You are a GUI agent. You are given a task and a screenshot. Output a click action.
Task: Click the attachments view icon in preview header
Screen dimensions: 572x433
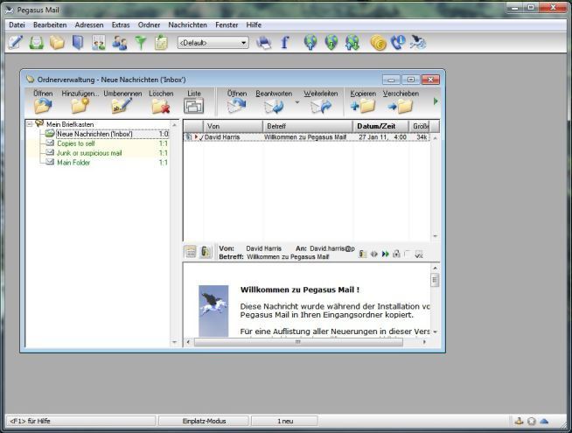point(206,252)
